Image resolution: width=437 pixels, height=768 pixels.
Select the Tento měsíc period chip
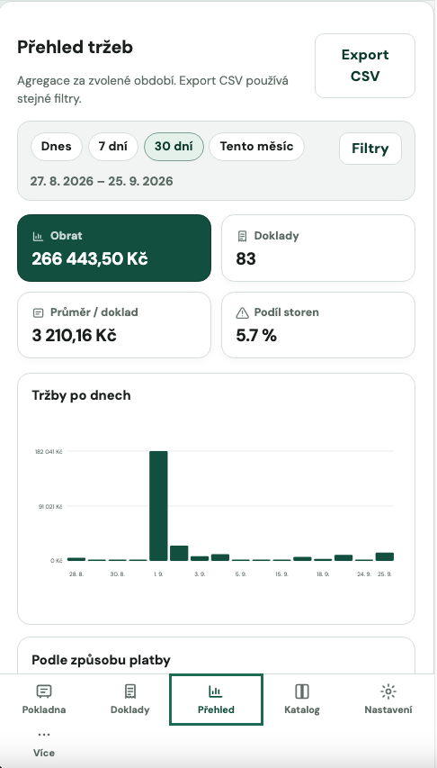[x=256, y=147]
